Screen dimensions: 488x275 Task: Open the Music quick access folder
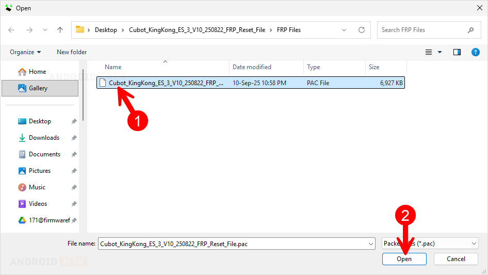(x=37, y=187)
